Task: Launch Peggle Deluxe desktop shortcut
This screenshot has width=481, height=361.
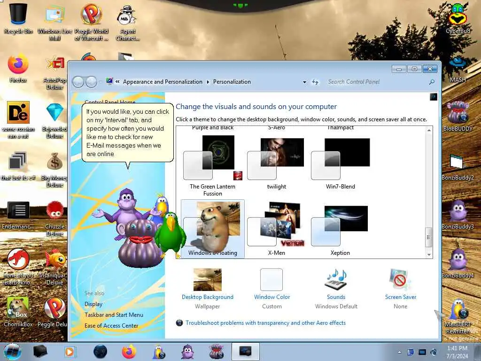Action: click(54, 312)
